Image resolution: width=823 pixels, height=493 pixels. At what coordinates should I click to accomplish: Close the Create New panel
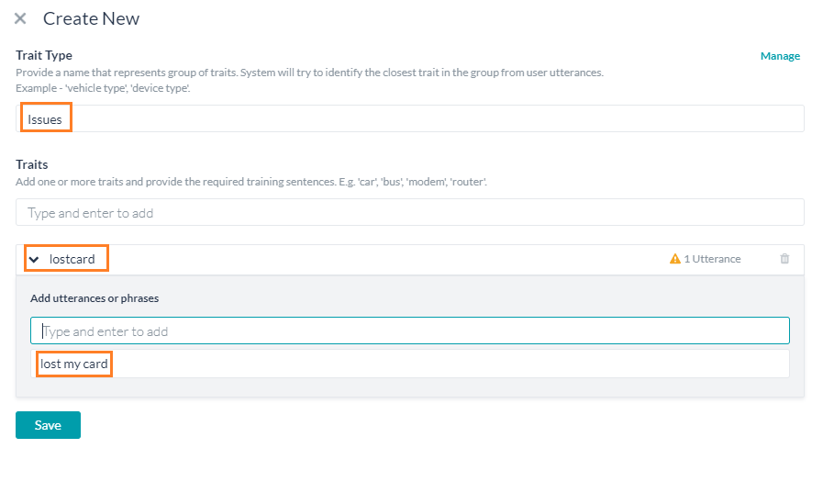20,18
